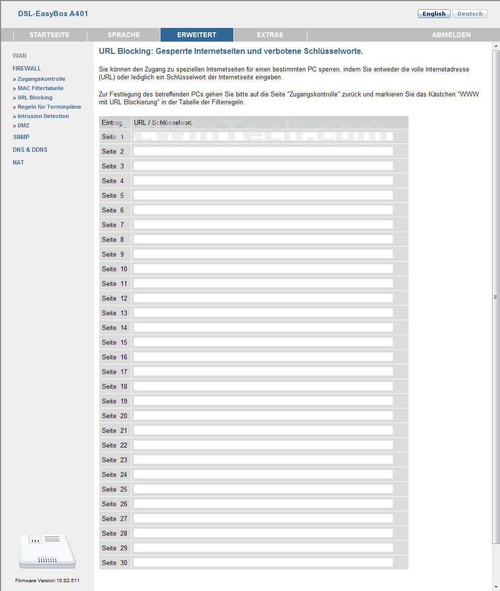
Task: Focus URL field for Seite 27
Action: coord(263,519)
